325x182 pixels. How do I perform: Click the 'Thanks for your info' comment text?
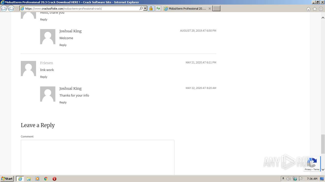click(x=74, y=95)
